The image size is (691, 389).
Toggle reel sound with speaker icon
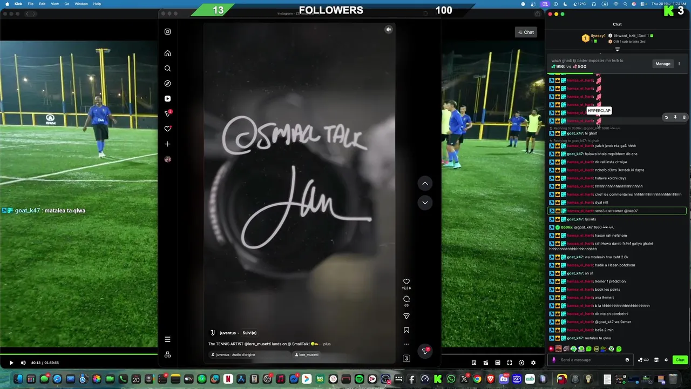click(x=388, y=30)
